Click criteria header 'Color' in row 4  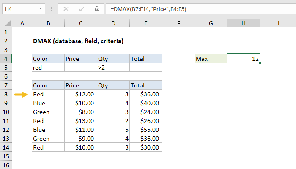click(48, 59)
